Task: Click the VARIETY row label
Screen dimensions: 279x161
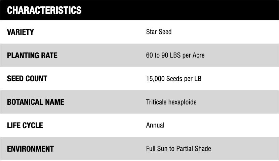Action: (x=21, y=32)
